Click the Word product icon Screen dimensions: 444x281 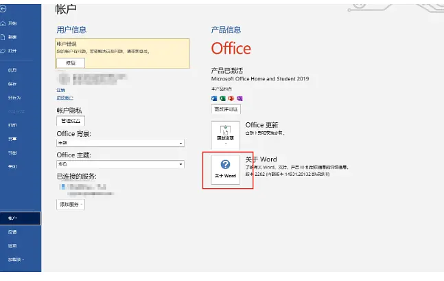pyautogui.click(x=214, y=98)
